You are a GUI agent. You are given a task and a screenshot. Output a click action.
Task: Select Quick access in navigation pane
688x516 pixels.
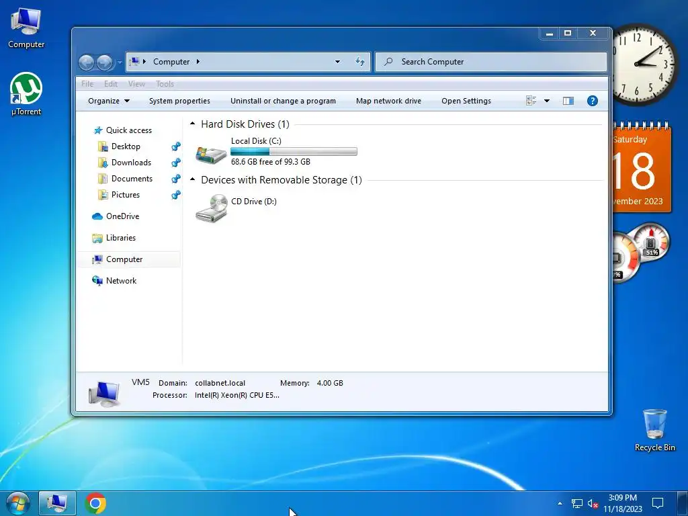coord(122,130)
